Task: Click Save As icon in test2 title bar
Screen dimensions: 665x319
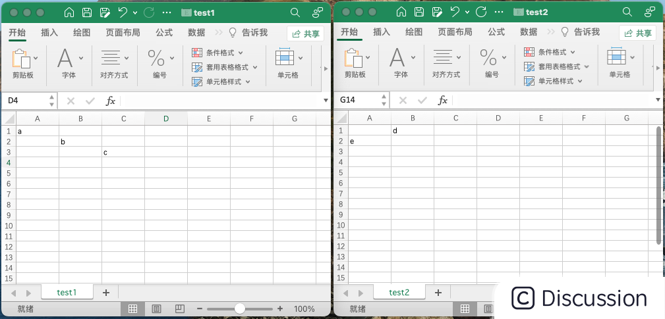Action: tap(437, 12)
